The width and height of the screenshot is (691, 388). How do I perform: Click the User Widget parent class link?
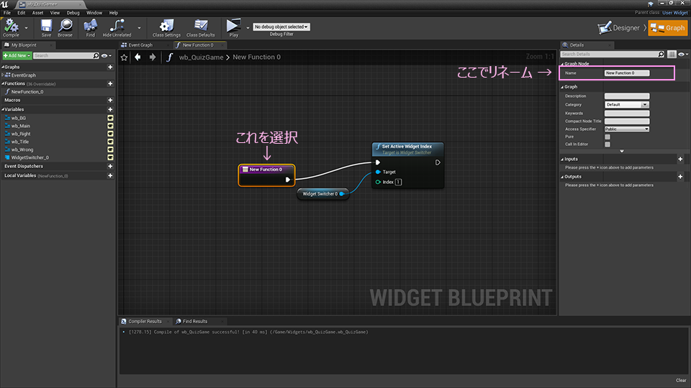(674, 13)
